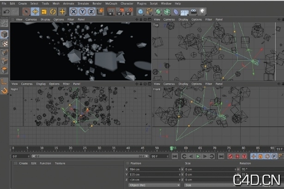Open the Simulate menu

click(x=83, y=3)
